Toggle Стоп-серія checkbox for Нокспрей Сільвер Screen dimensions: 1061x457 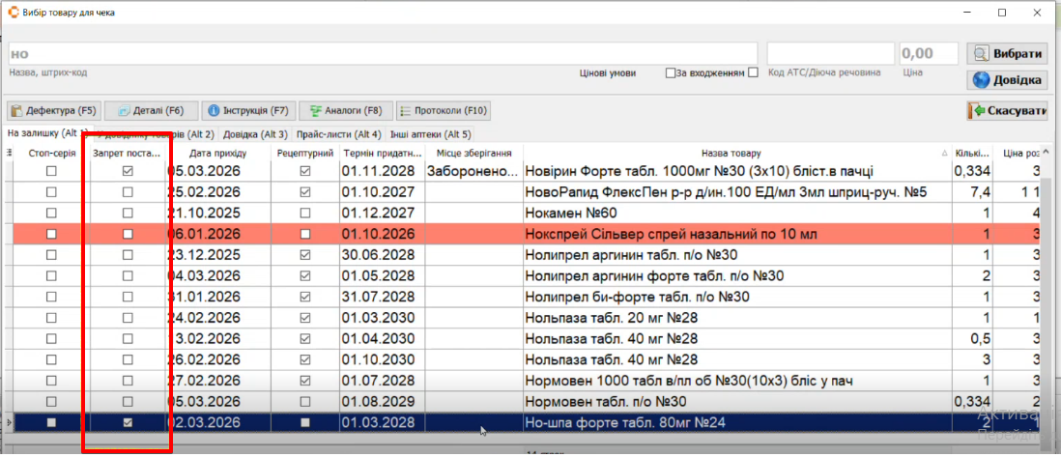click(x=52, y=235)
